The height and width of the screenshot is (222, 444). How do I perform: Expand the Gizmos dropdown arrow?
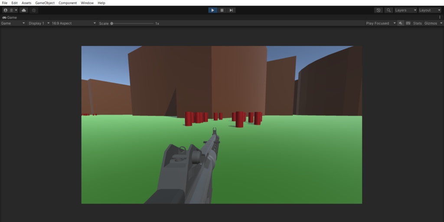point(441,23)
